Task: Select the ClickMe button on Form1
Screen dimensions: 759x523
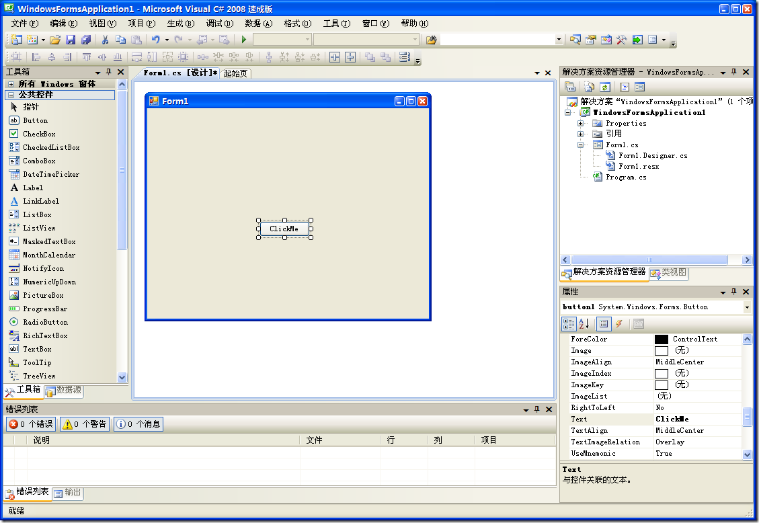Action: pos(284,229)
